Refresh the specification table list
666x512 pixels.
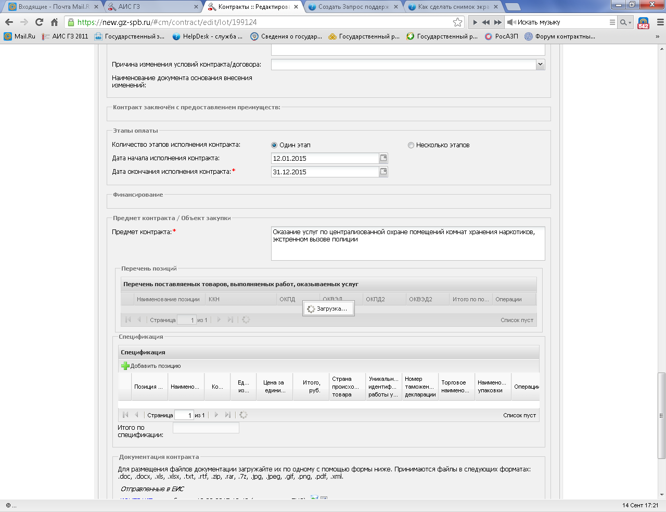click(x=244, y=415)
